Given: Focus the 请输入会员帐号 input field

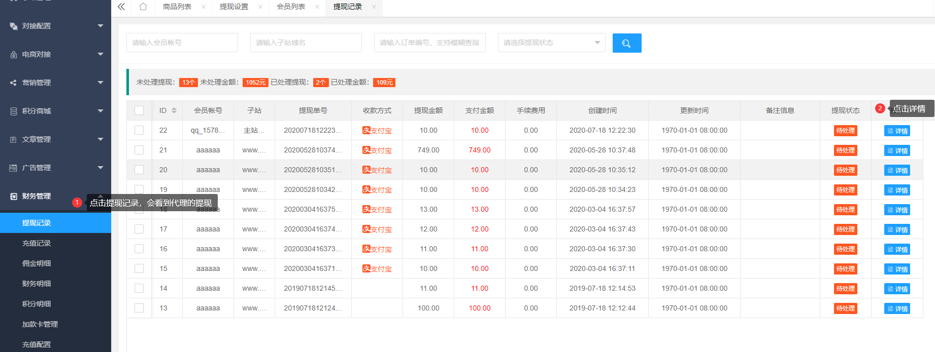Looking at the screenshot, I should [x=182, y=43].
